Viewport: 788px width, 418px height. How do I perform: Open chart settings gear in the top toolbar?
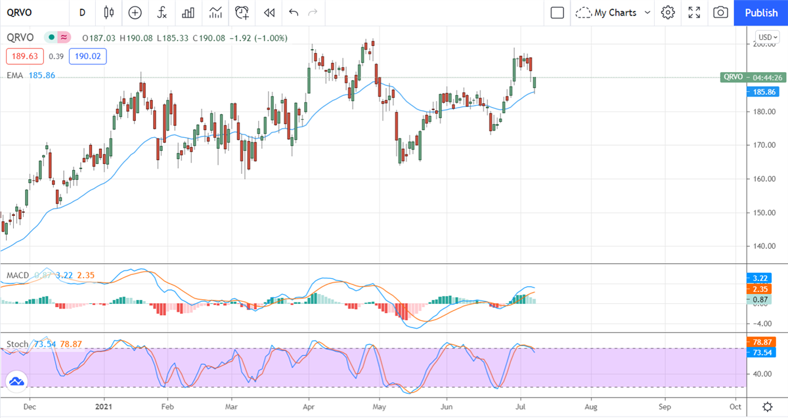pyautogui.click(x=668, y=12)
